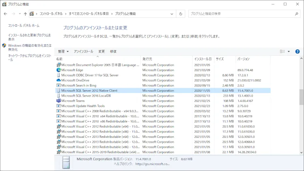
Task: Click the Visual C++ 2015-2019 Redistributable icon
Action: coord(58,152)
